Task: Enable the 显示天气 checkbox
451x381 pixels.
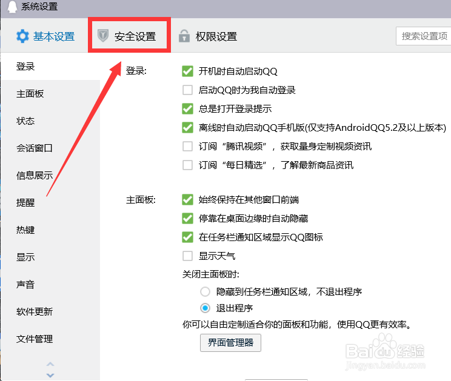Action: coord(187,256)
